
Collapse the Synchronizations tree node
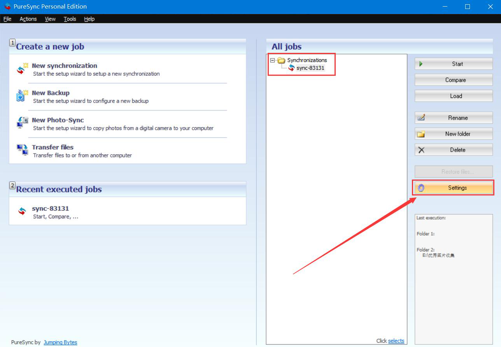[x=272, y=60]
